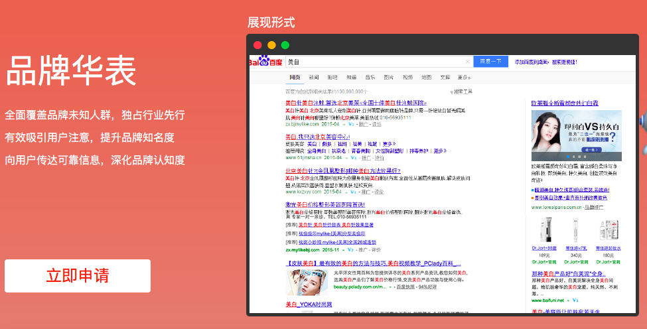The height and width of the screenshot is (329, 647).
Task: Click the red window close dot
Action: (x=257, y=45)
